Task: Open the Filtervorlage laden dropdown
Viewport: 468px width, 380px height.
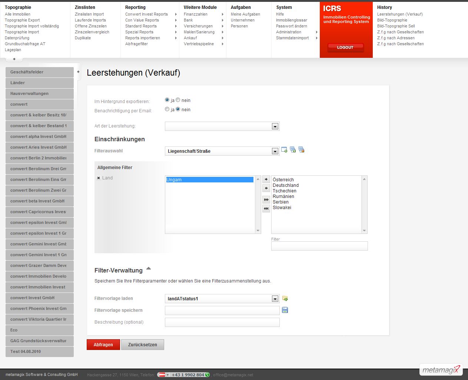Action: point(275,299)
